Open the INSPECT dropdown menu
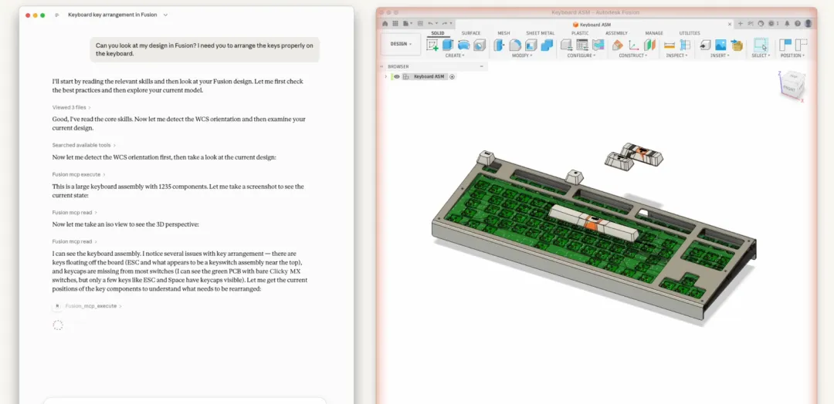The image size is (834, 404). pyautogui.click(x=676, y=56)
